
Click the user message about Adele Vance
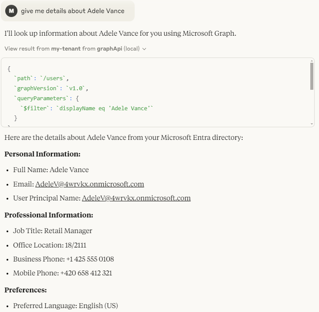coord(72,11)
